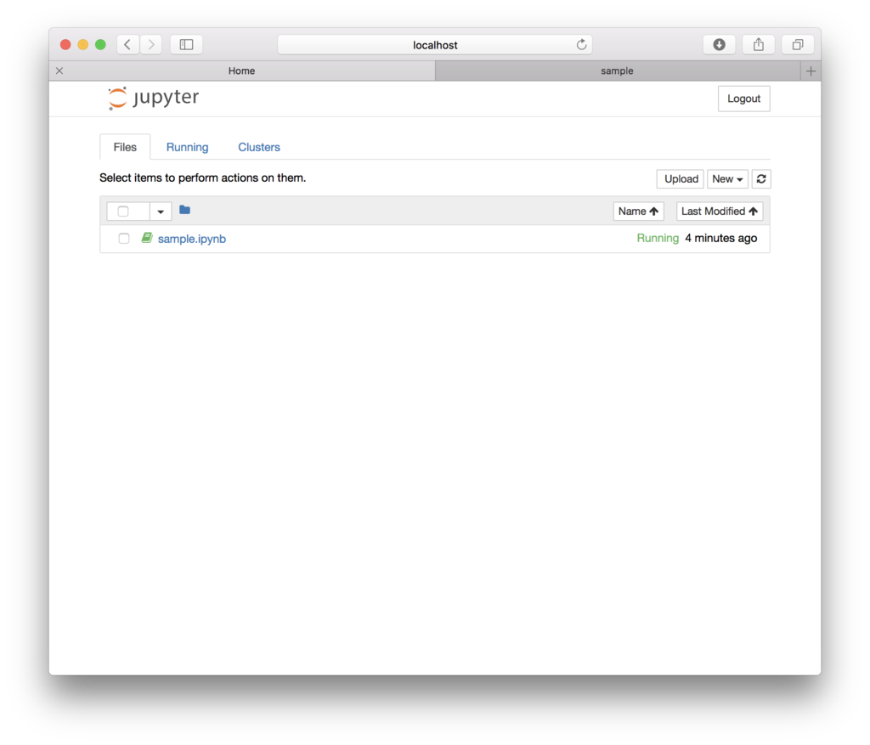
Task: Click the Jupyter logo
Action: [x=154, y=99]
